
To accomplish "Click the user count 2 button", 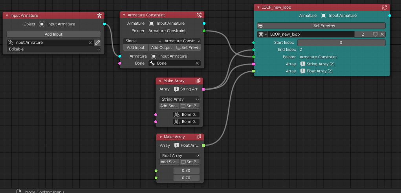I will click(x=363, y=34).
